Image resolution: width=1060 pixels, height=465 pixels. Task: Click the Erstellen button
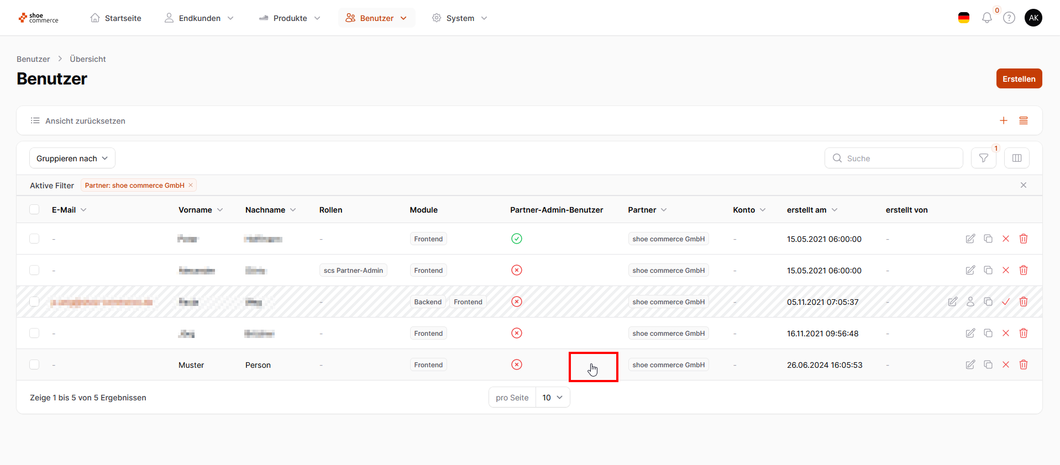[x=1019, y=78]
